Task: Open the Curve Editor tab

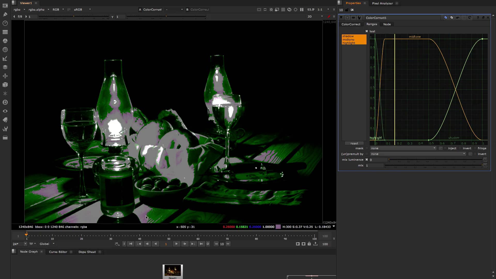Action: 58,252
